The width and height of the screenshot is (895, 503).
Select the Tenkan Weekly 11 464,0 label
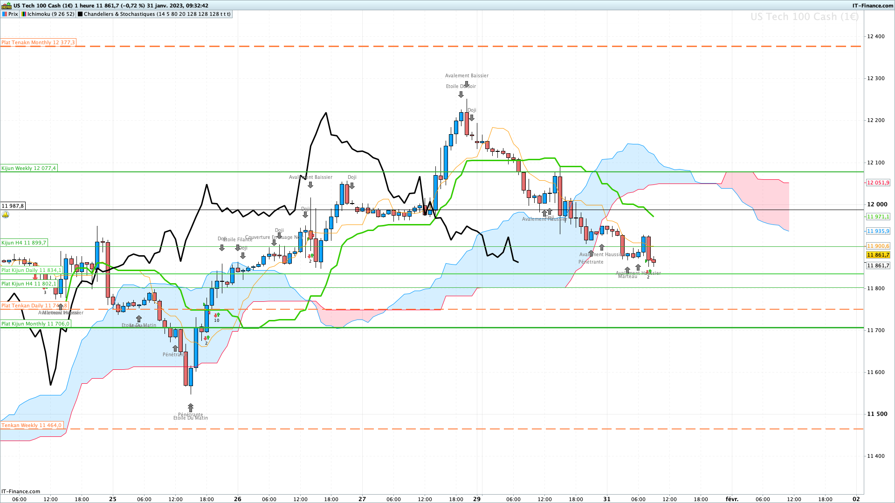pyautogui.click(x=31, y=425)
